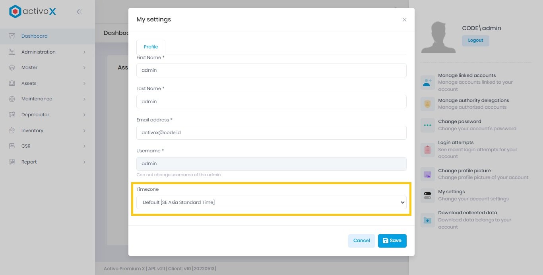The height and width of the screenshot is (275, 543).
Task: Click the Dashboard icon in sidebar
Action: pos(12,36)
